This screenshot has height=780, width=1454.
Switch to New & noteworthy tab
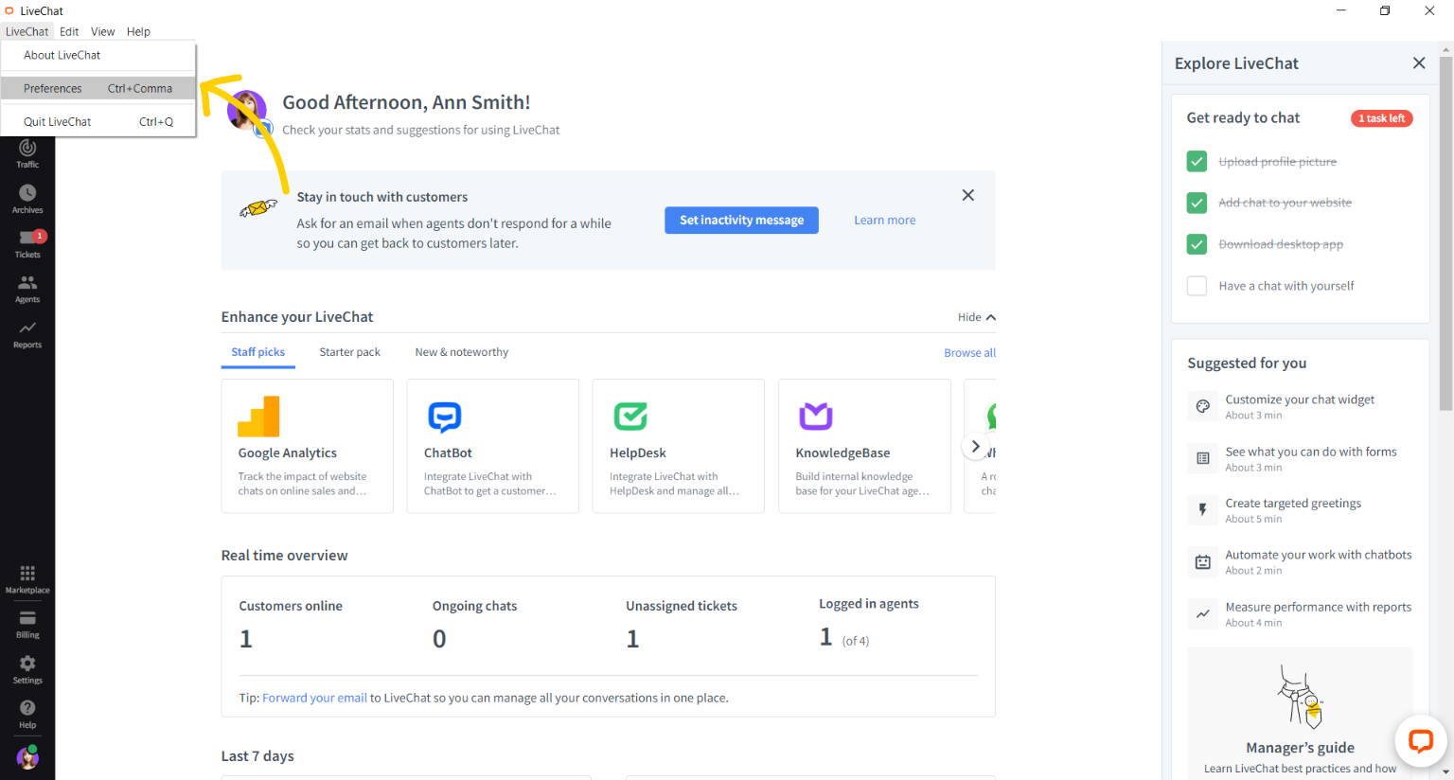[461, 352]
